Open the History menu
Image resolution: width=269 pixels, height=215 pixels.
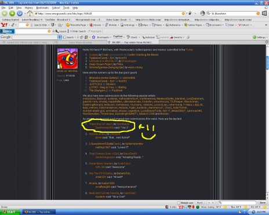(x=29, y=8)
